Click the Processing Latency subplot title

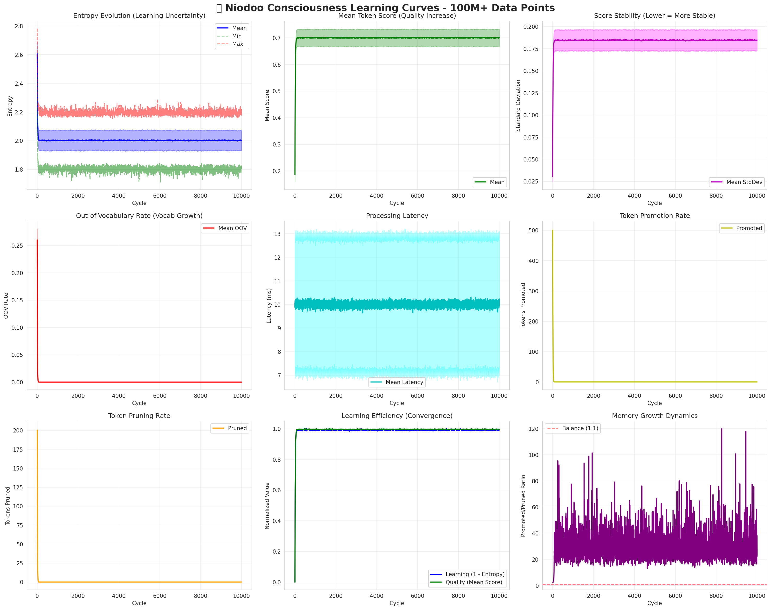[x=397, y=216]
